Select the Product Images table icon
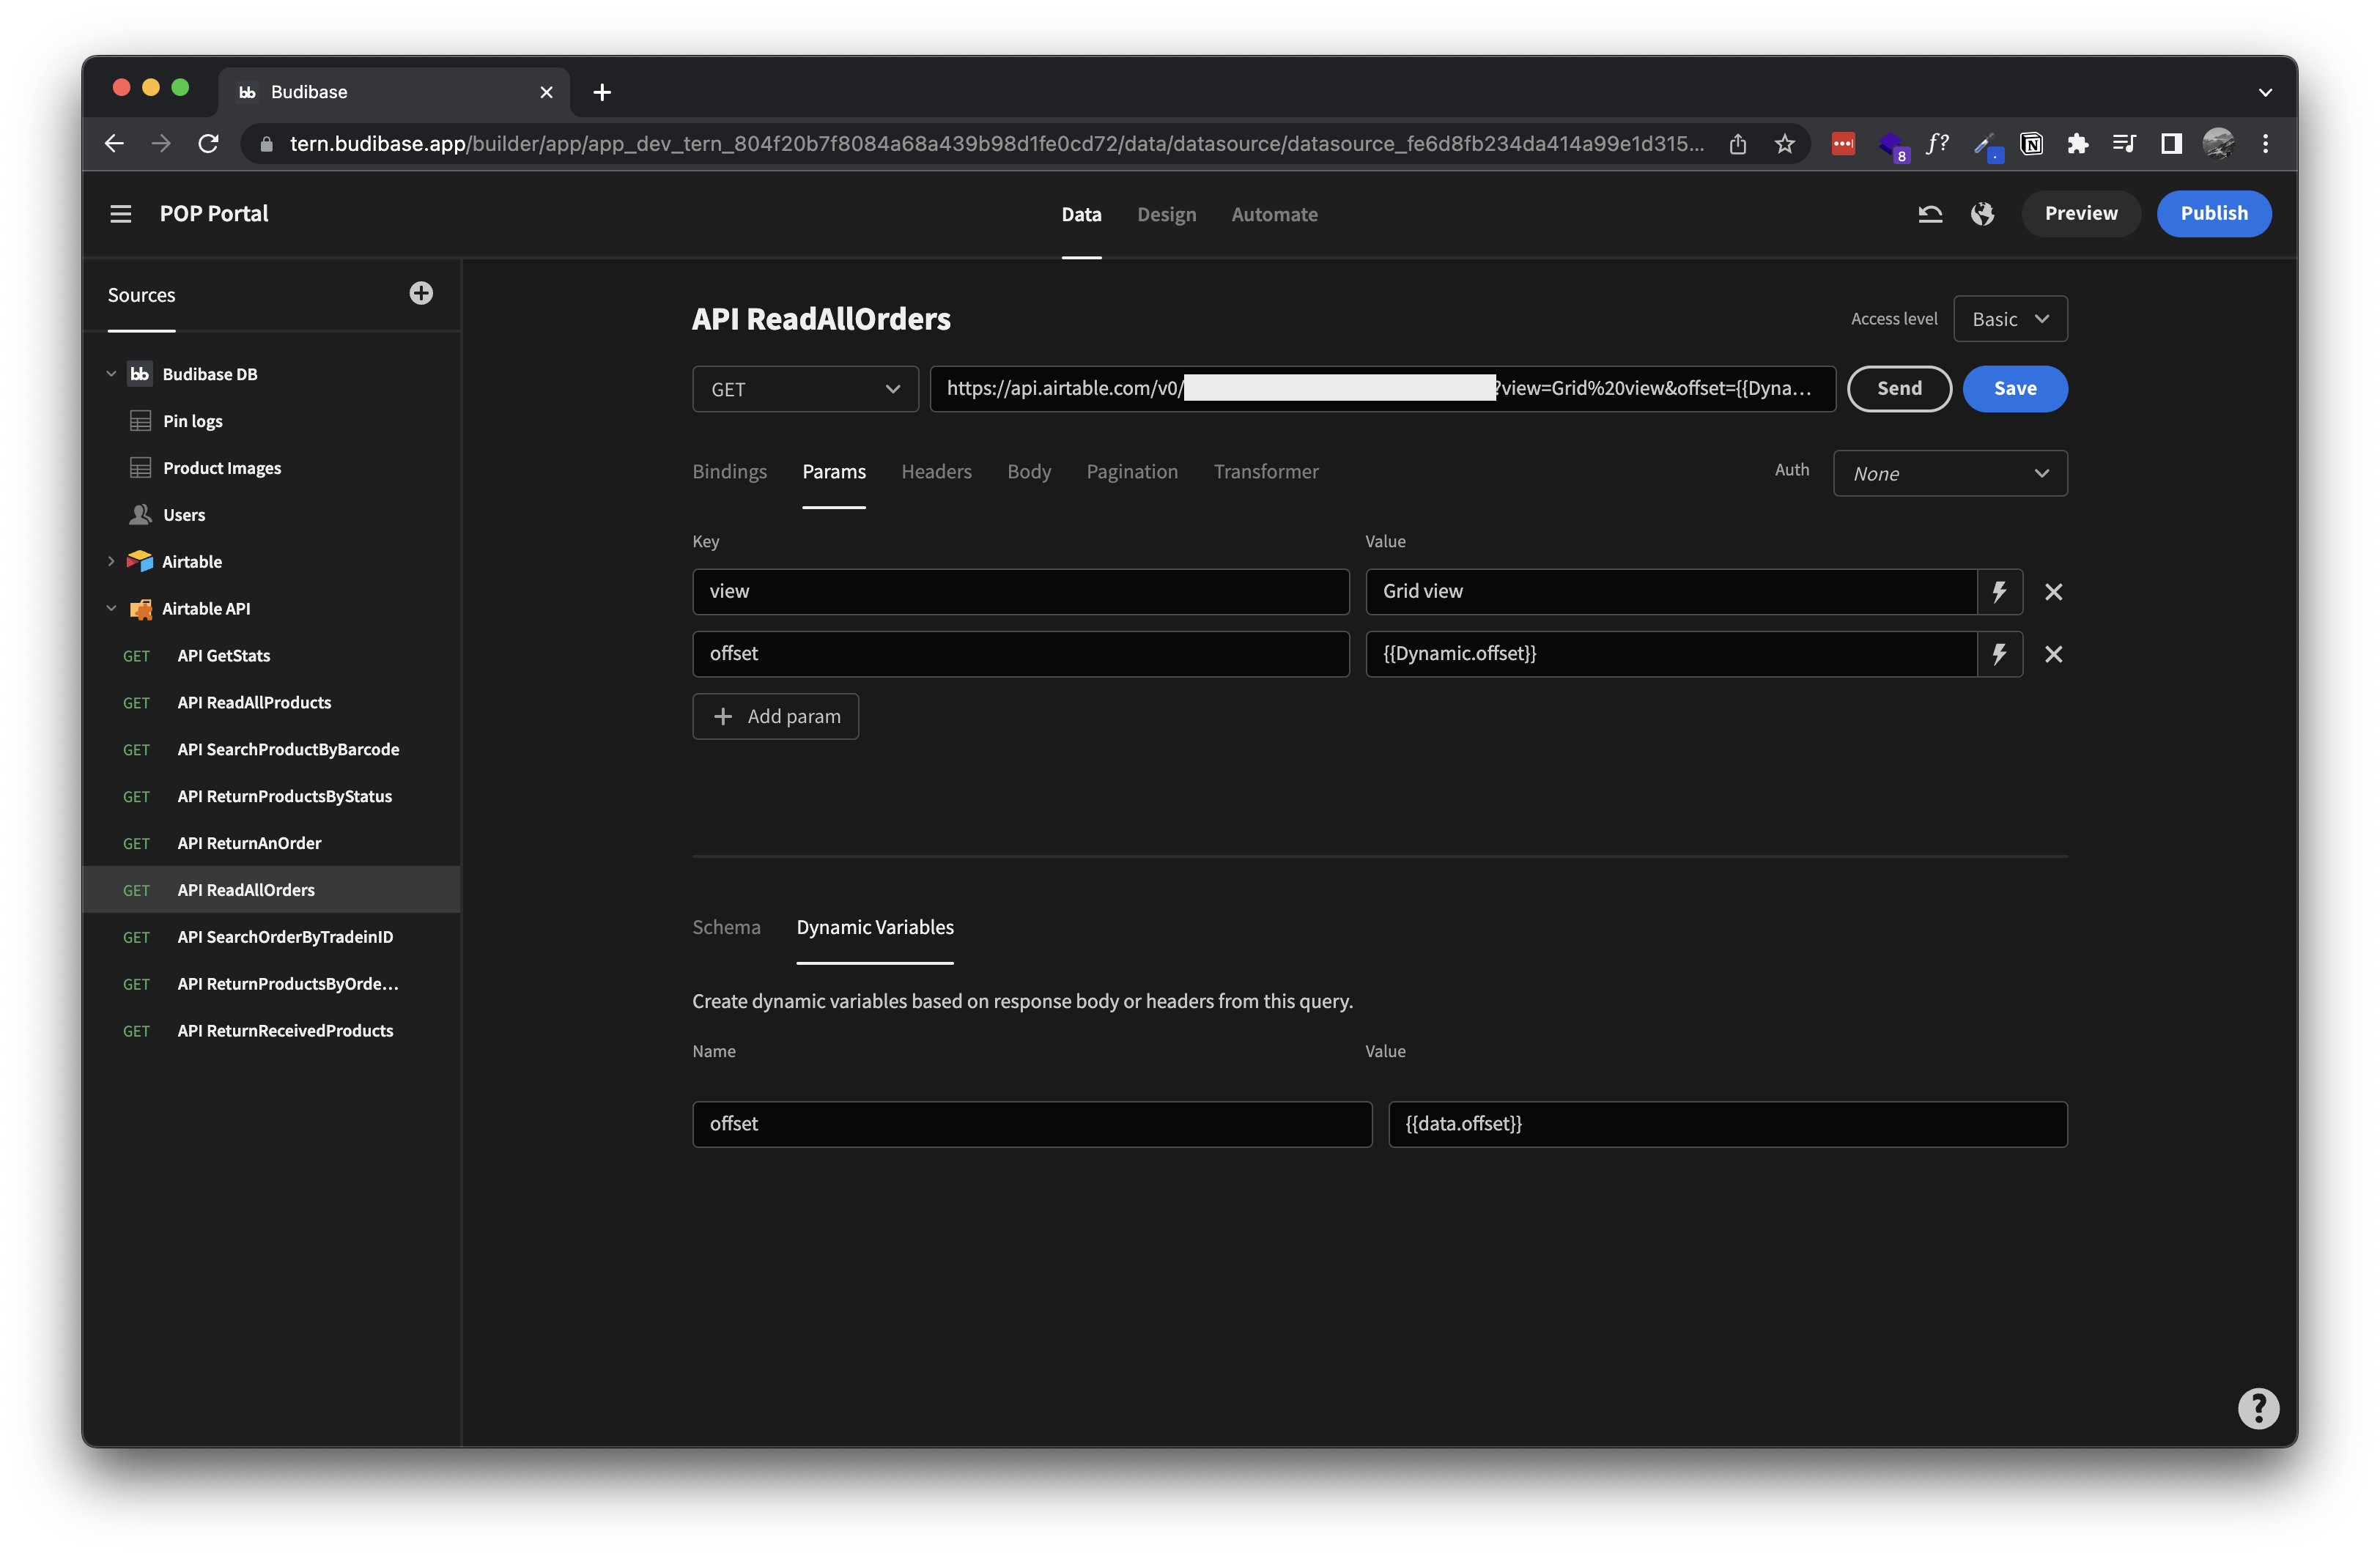 point(140,467)
